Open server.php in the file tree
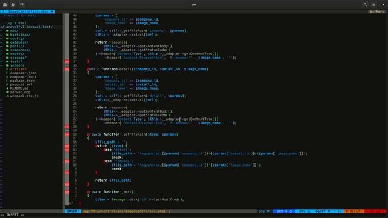The image size is (388, 218). (20, 92)
